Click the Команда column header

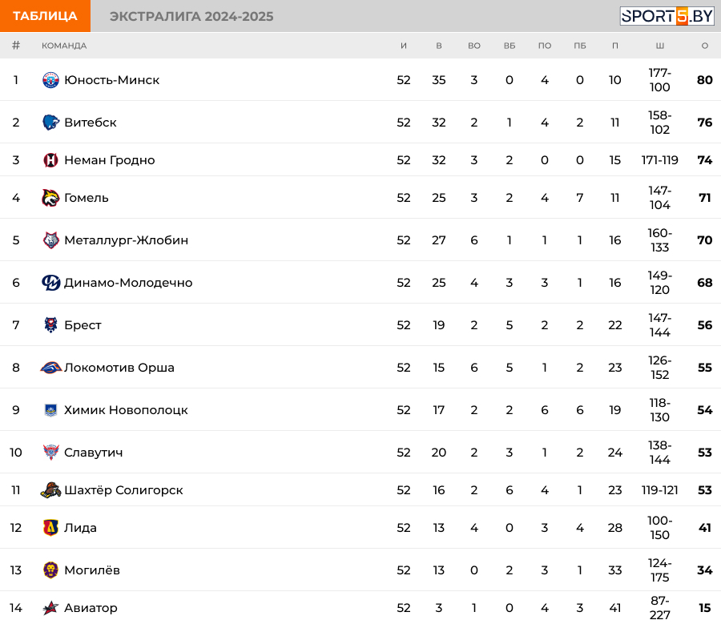(x=64, y=46)
